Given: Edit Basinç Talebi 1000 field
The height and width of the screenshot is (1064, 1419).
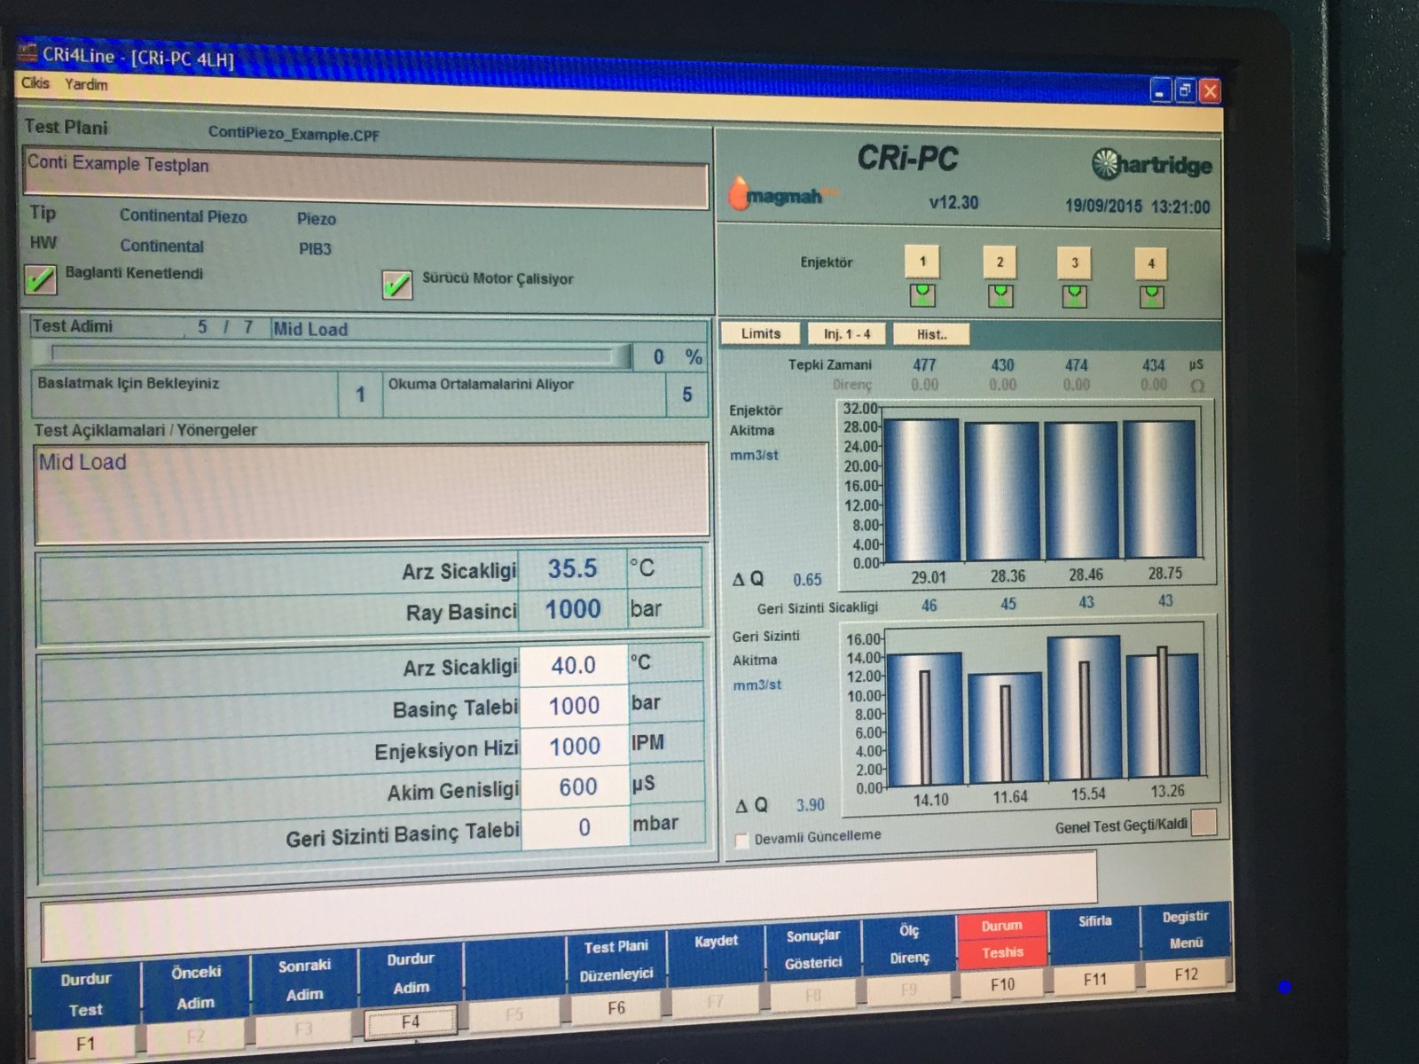Looking at the screenshot, I should [574, 706].
